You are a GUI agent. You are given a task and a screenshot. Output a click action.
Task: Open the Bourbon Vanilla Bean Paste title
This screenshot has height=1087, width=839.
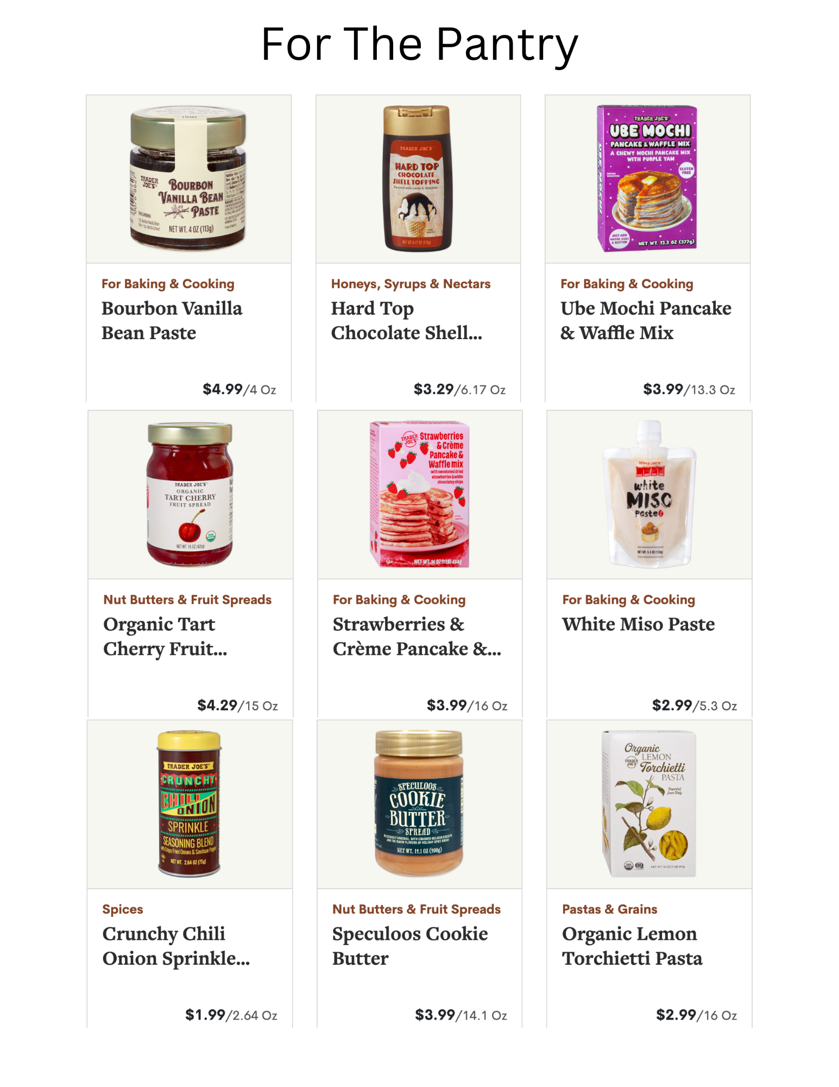(172, 321)
